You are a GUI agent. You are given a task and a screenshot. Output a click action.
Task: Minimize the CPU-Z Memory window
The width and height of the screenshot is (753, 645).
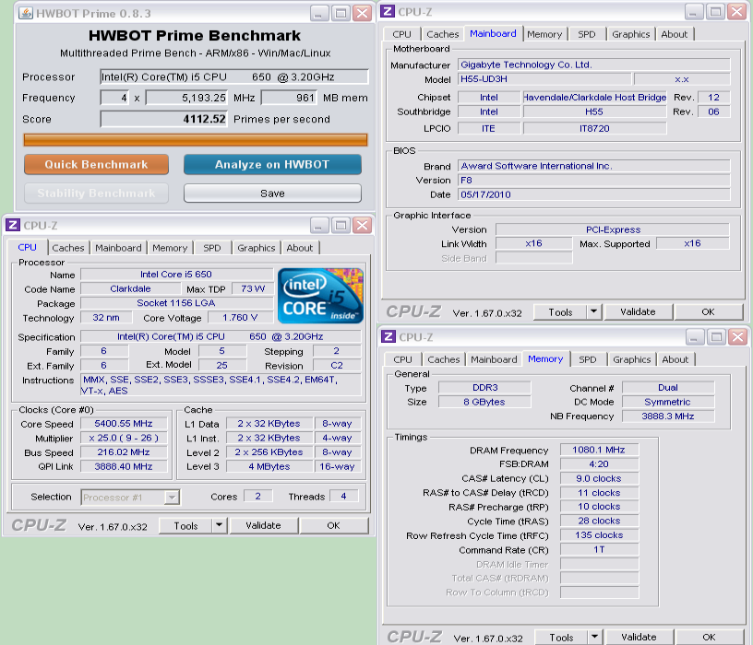694,337
